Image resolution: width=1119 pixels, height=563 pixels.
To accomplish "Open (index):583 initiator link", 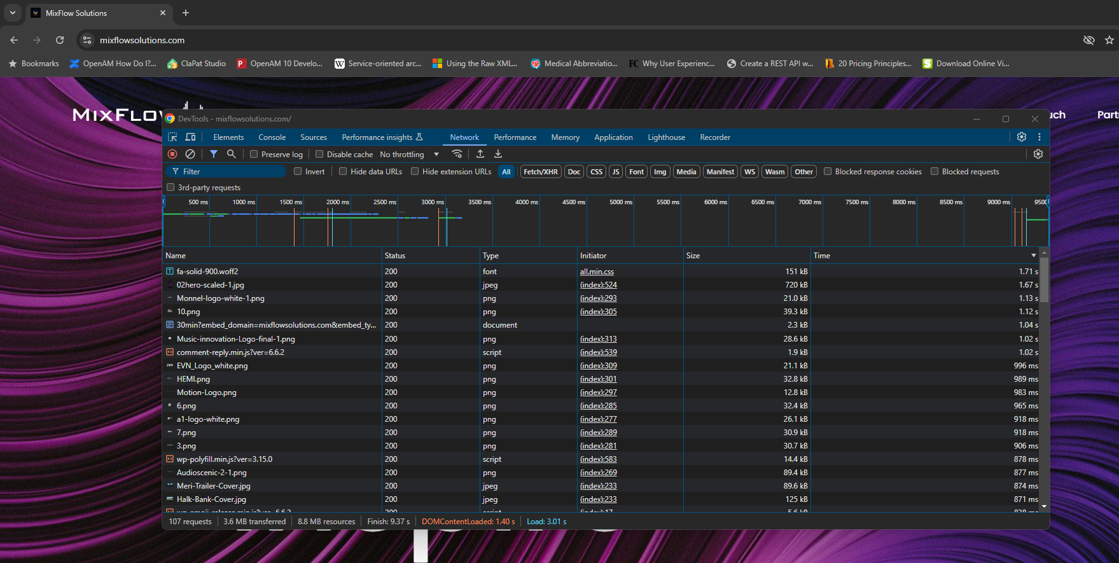I will 599,459.
